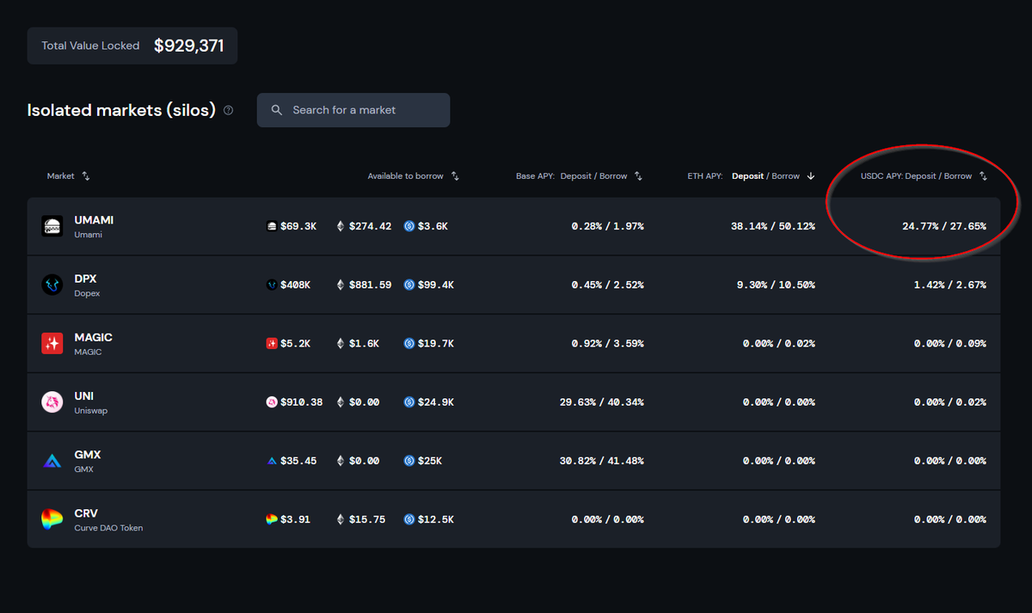Click UMAMI ETH APY 38.14% / 50.12%

(x=773, y=226)
